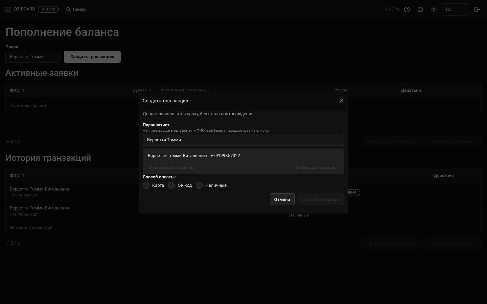Click Следующая страница under active requests
The image size is (487, 304).
coord(452,142)
